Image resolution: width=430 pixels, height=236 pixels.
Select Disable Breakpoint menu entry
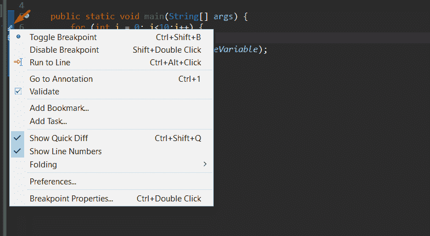click(x=111, y=49)
